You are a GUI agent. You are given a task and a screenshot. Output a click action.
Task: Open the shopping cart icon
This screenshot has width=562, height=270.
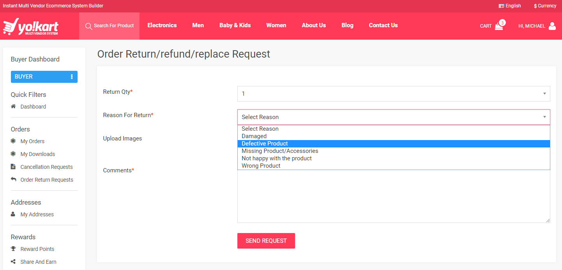tap(499, 26)
